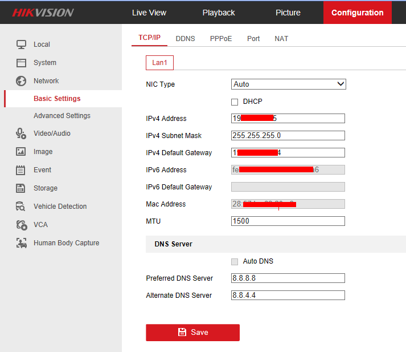The image size is (406, 352).
Task: Click the Vehicle Detection icon
Action: coord(21,207)
